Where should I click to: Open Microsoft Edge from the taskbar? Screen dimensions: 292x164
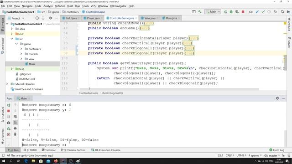pyautogui.click(x=26, y=161)
